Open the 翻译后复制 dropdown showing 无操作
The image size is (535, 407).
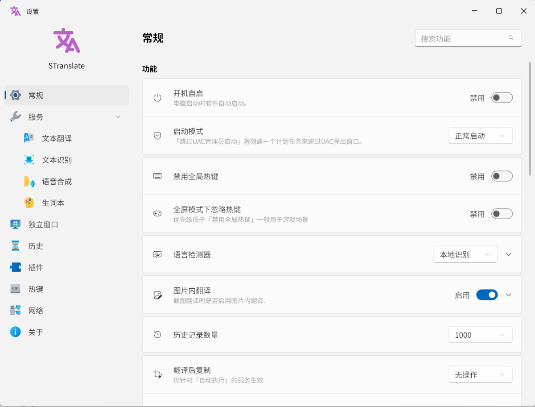(x=480, y=375)
